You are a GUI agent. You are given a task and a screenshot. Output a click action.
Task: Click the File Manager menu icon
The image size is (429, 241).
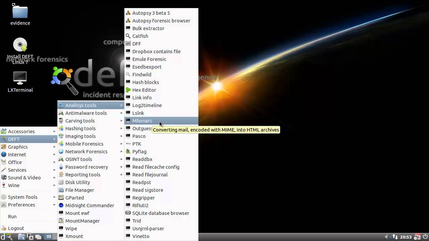pyautogui.click(x=61, y=190)
